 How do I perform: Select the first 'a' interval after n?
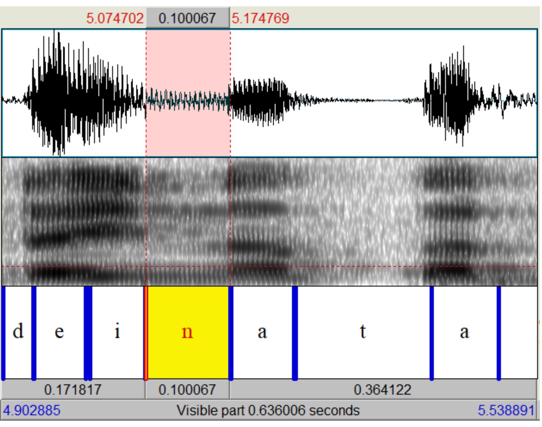pos(262,332)
